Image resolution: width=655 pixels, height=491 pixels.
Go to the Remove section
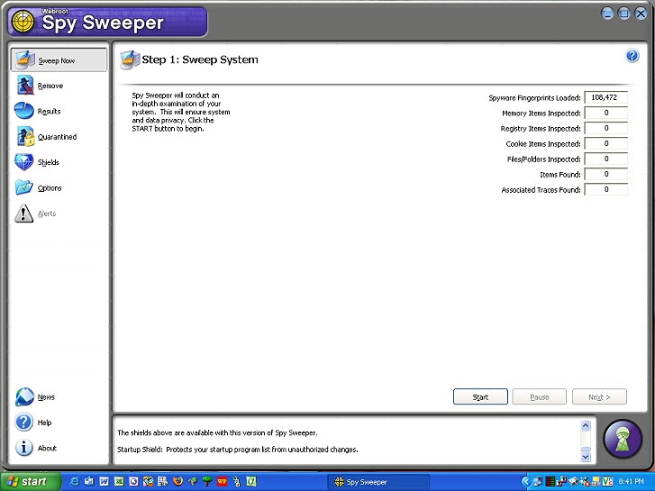41,86
